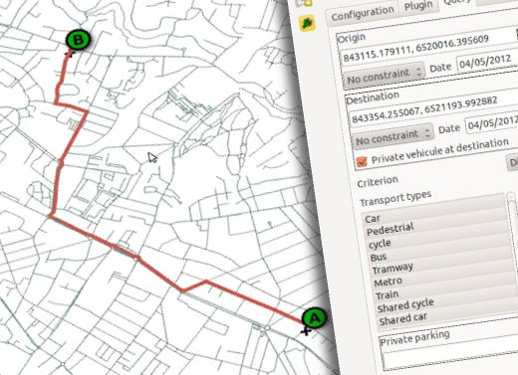Viewport: 518px width, 375px height.
Task: Toggle Private vehicule at destination checkbox
Action: (362, 161)
